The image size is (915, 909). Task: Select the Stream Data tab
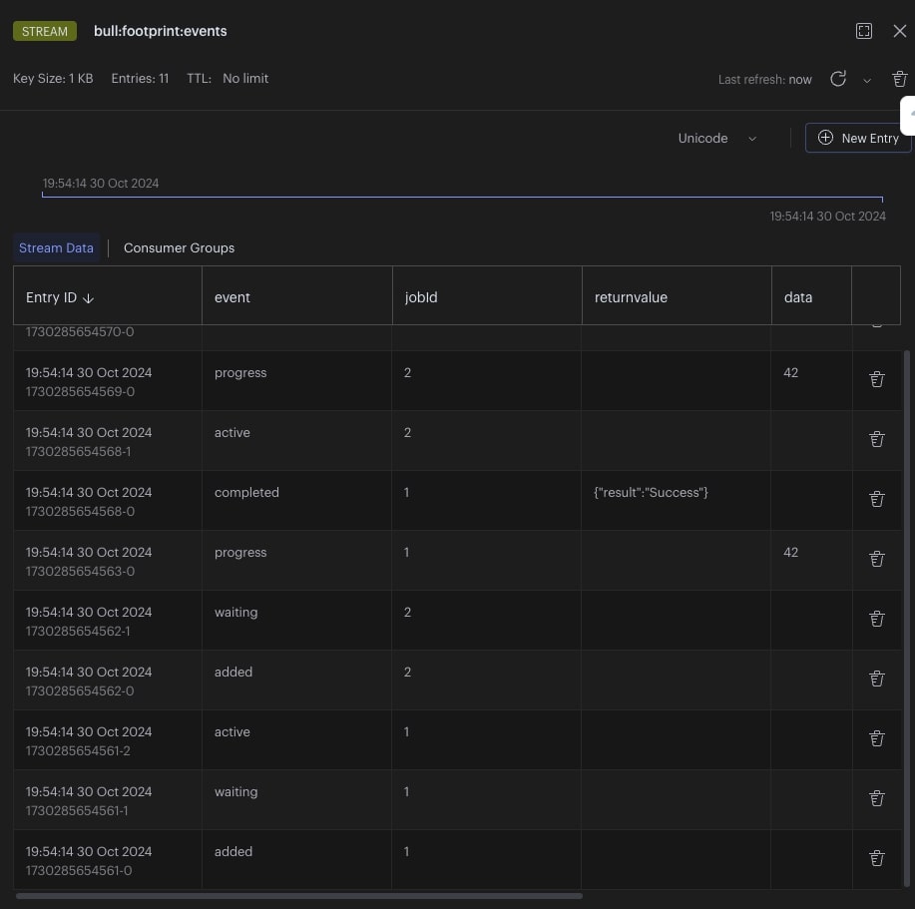(x=57, y=247)
